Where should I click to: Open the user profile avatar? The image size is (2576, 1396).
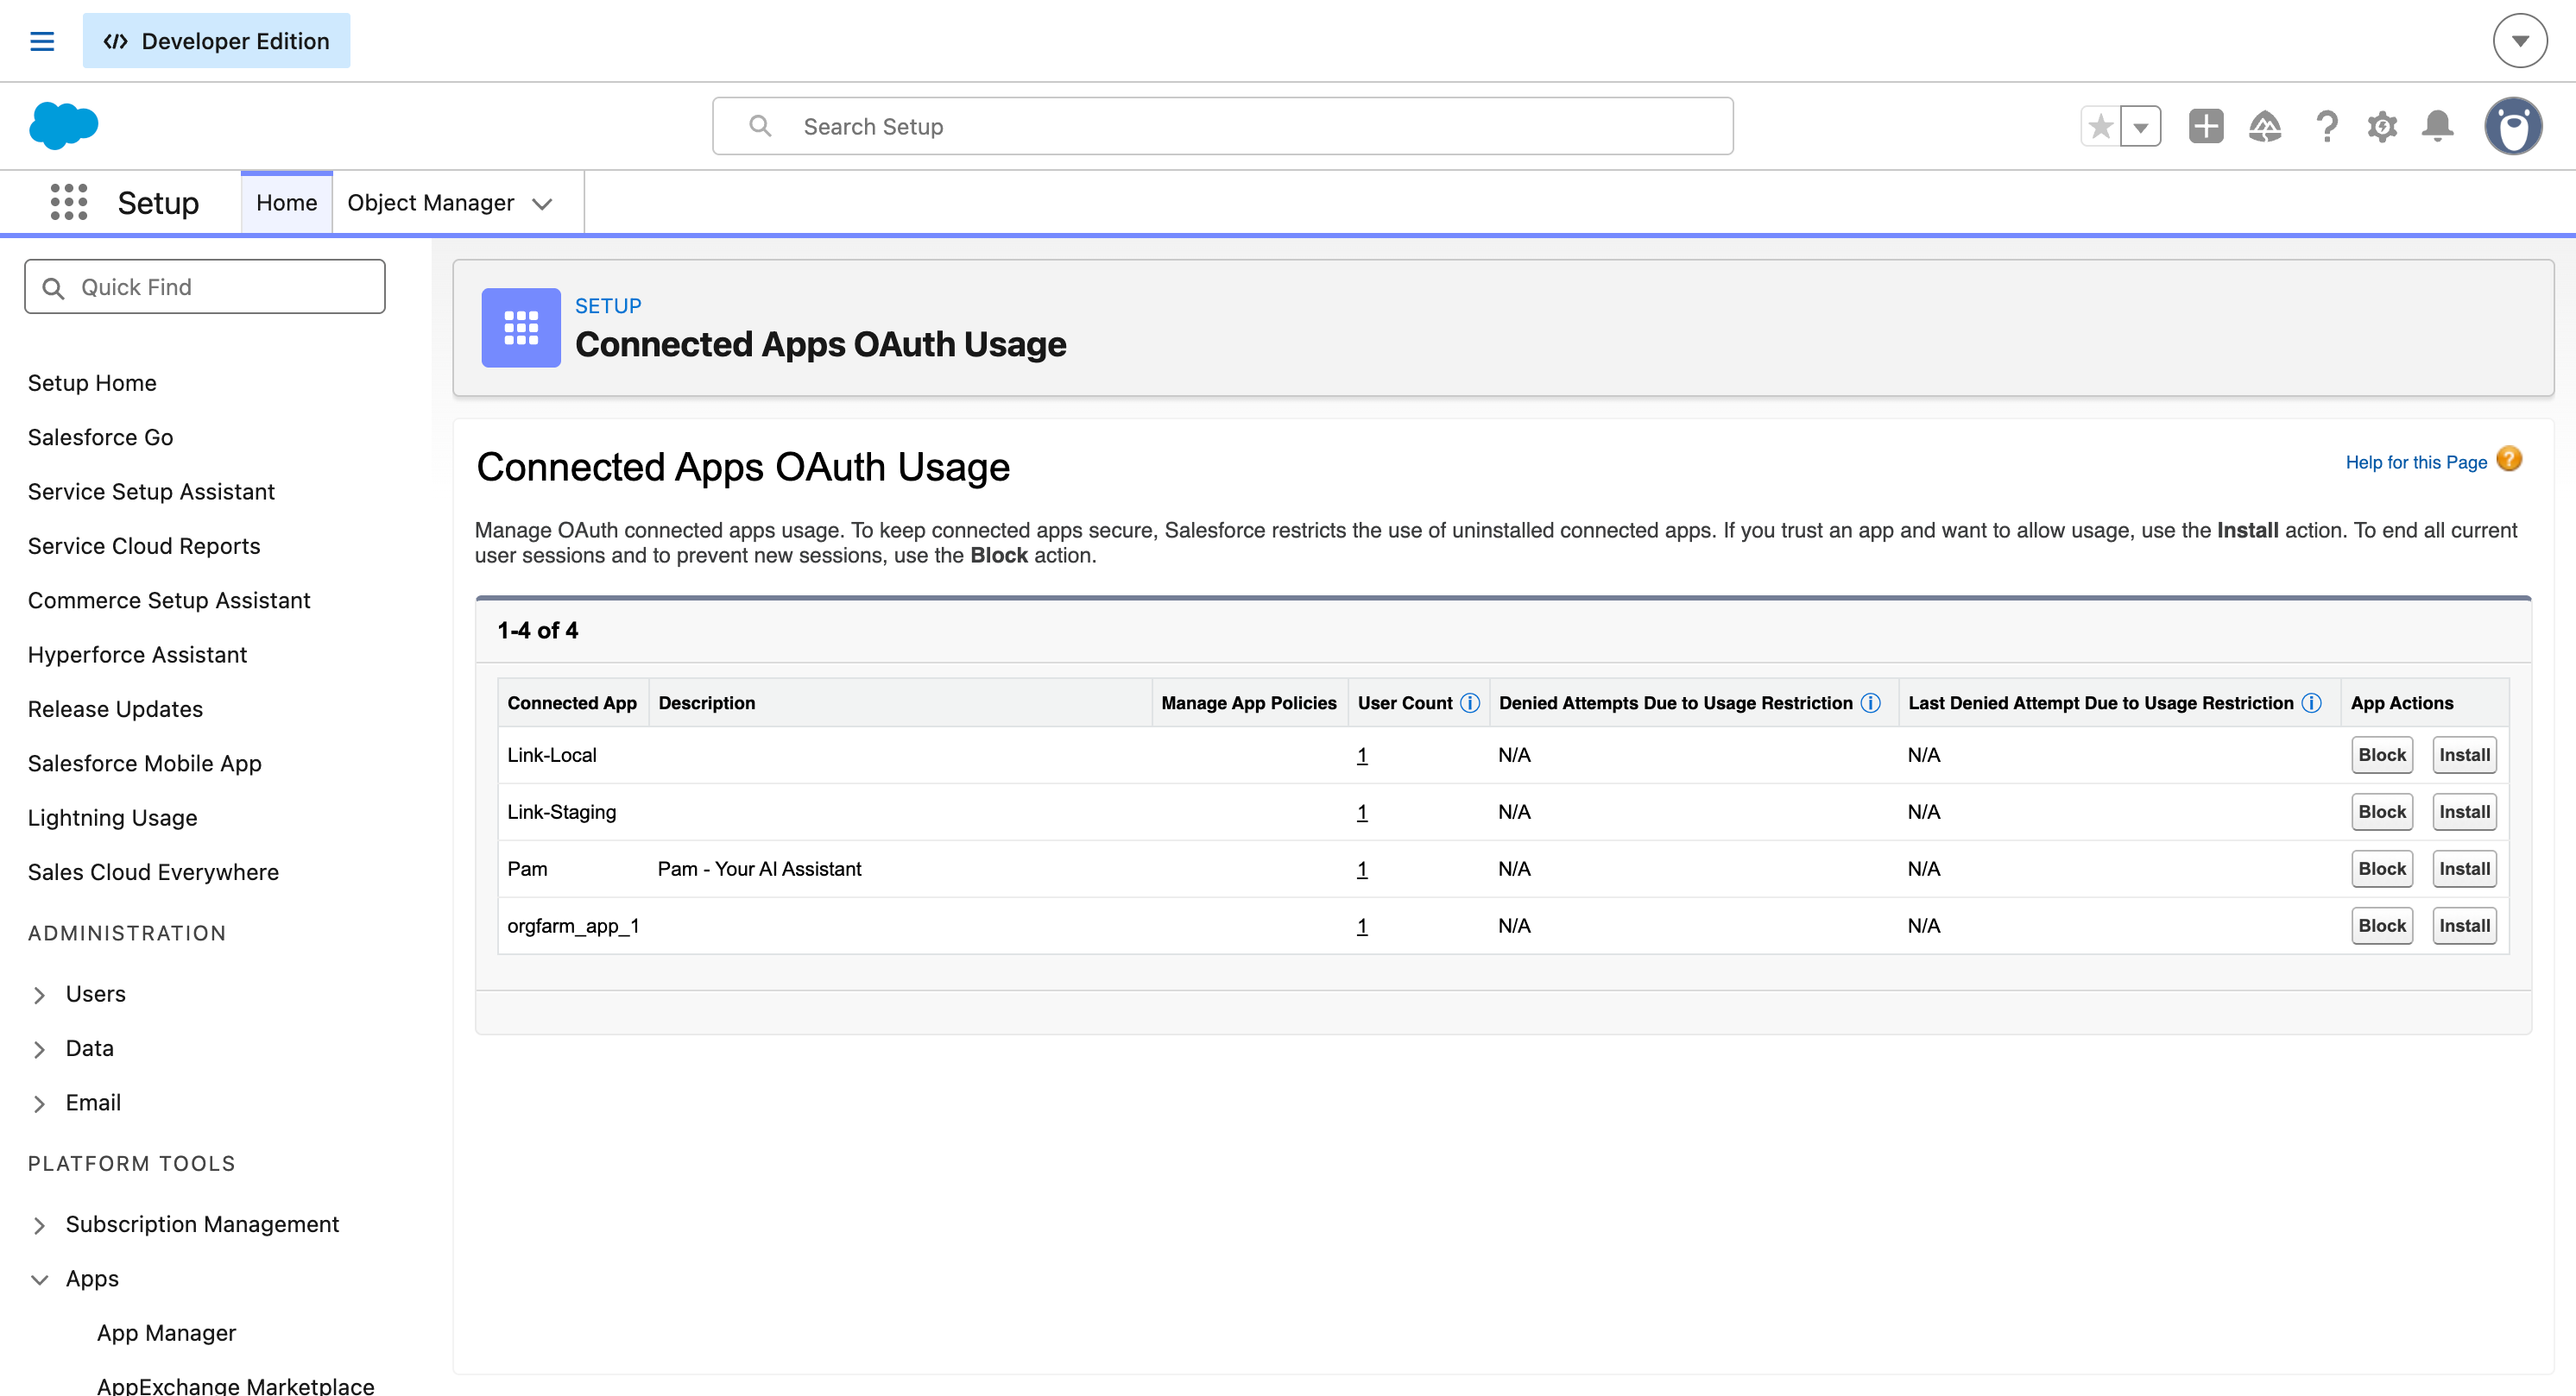pyautogui.click(x=2514, y=126)
